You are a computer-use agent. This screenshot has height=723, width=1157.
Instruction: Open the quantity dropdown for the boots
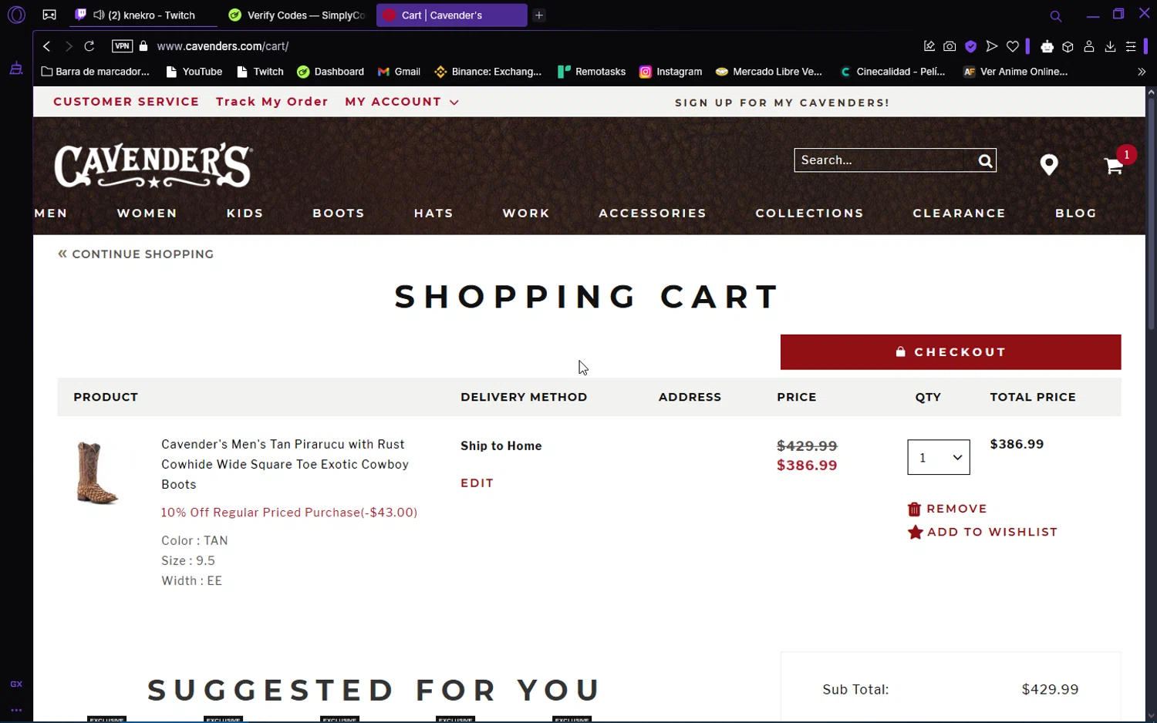point(939,457)
